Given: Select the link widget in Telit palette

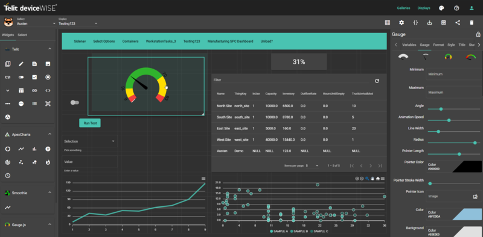Looking at the screenshot, I should [34, 91].
